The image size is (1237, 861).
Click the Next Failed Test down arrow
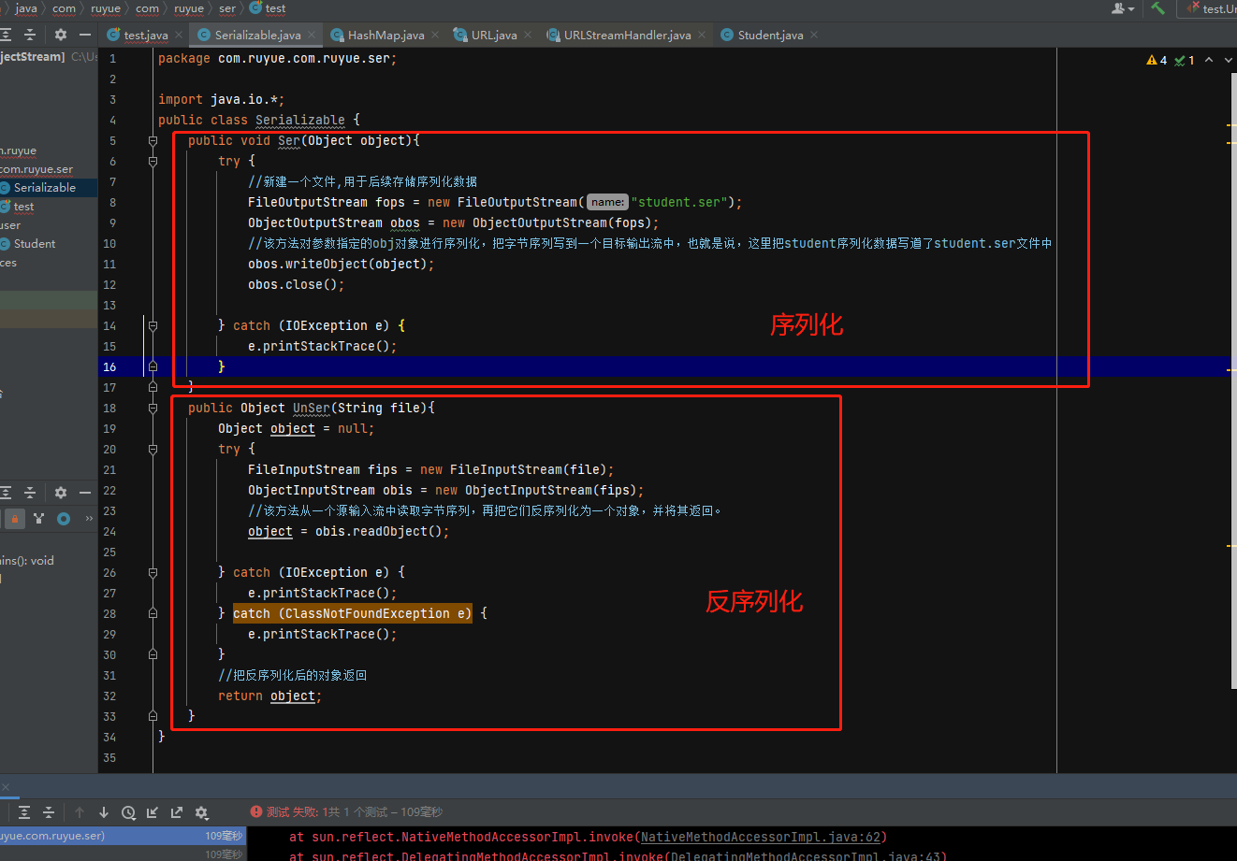pyautogui.click(x=104, y=812)
